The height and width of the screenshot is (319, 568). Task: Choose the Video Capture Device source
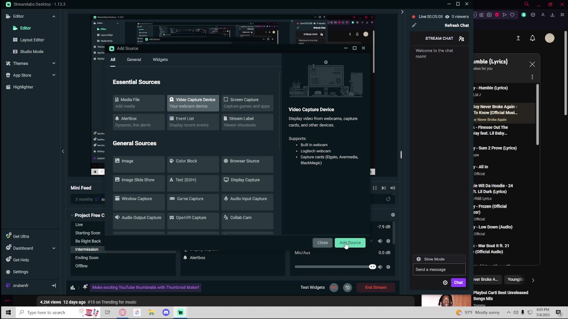coord(193,103)
